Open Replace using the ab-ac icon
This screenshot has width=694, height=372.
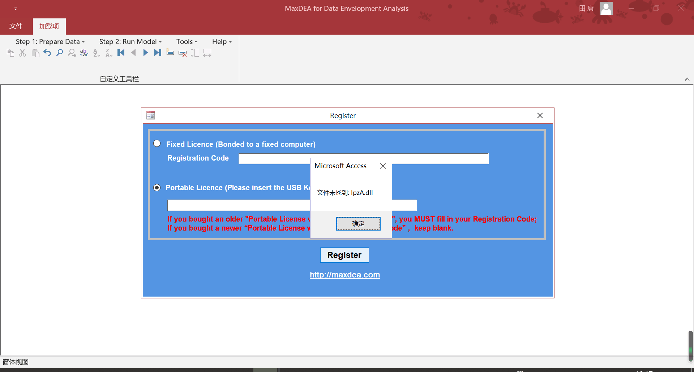[84, 53]
